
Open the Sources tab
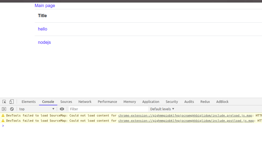(66, 102)
